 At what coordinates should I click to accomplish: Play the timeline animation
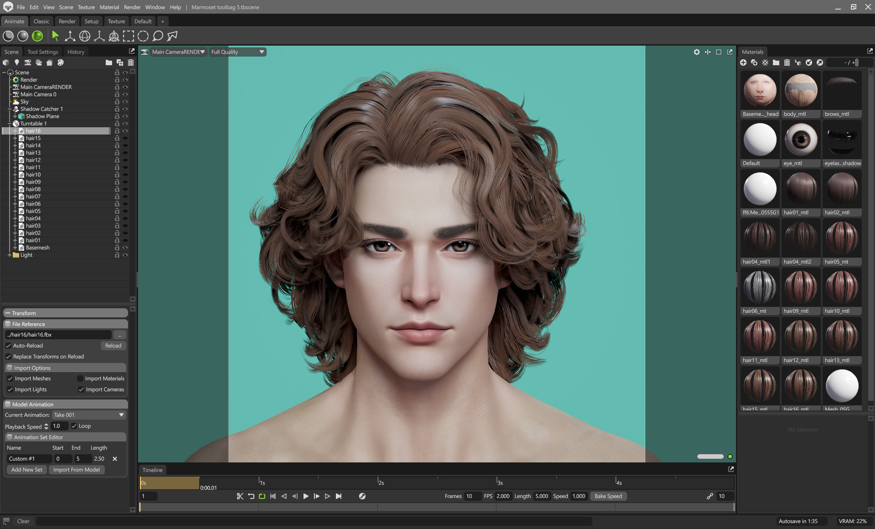point(306,496)
